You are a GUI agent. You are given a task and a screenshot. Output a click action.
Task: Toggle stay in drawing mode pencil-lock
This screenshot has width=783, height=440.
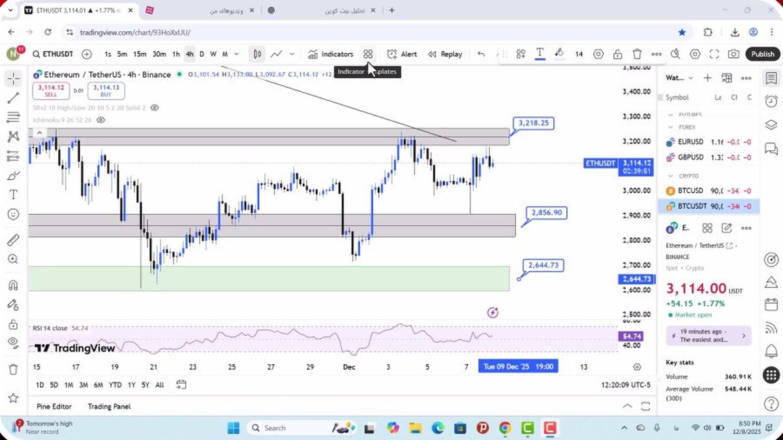tap(13, 304)
